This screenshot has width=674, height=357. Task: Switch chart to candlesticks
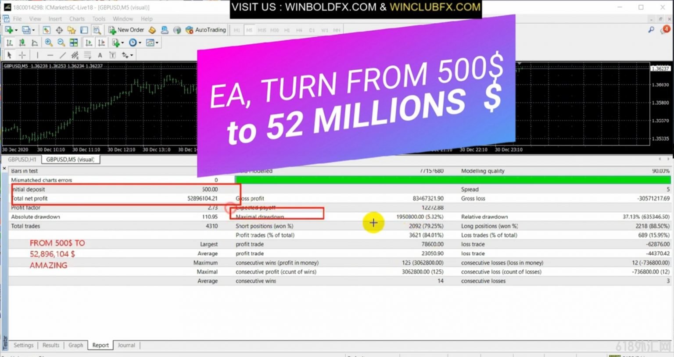point(22,43)
